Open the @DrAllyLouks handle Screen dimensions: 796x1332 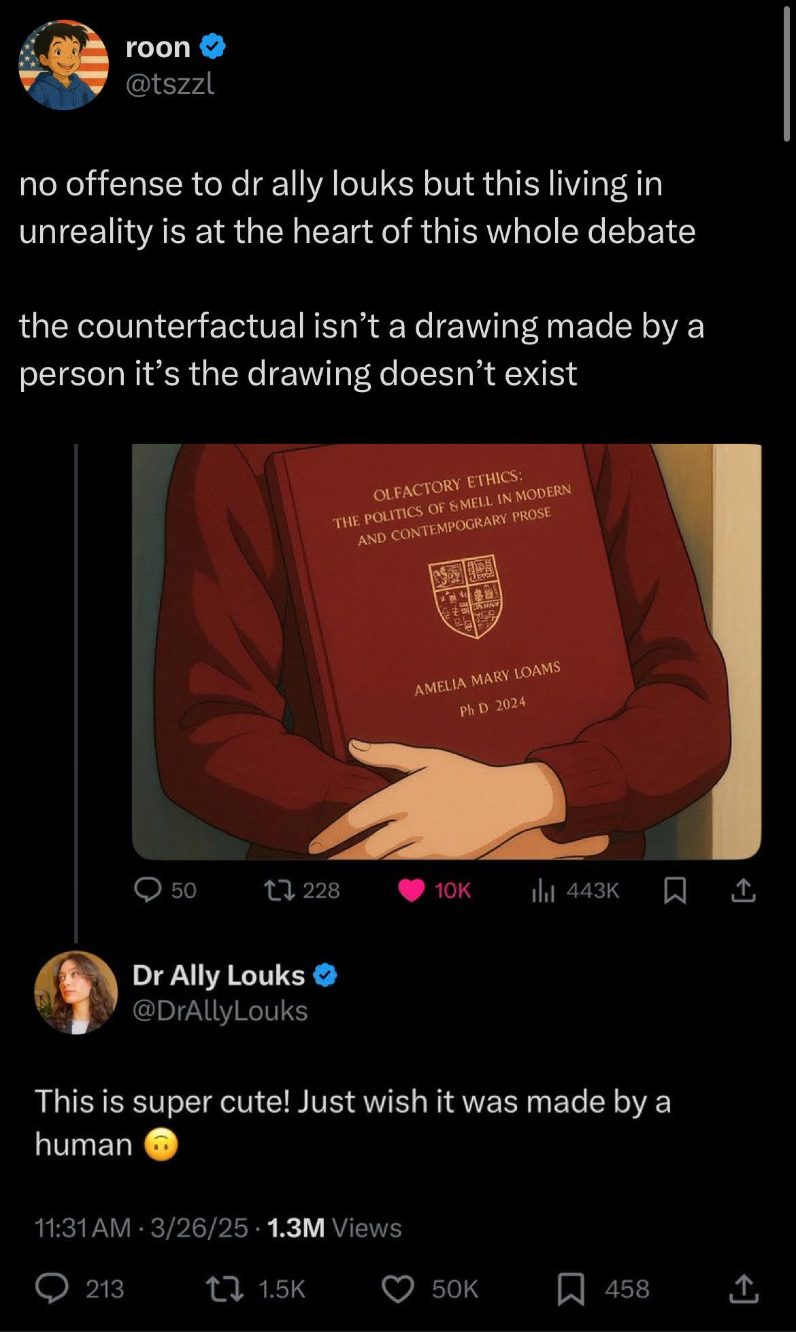[220, 1011]
